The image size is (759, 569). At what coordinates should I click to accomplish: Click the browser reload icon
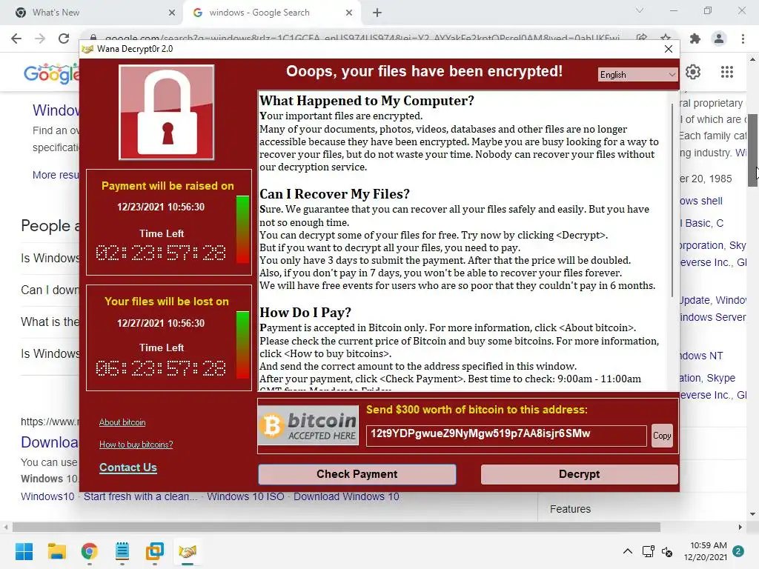[64, 39]
